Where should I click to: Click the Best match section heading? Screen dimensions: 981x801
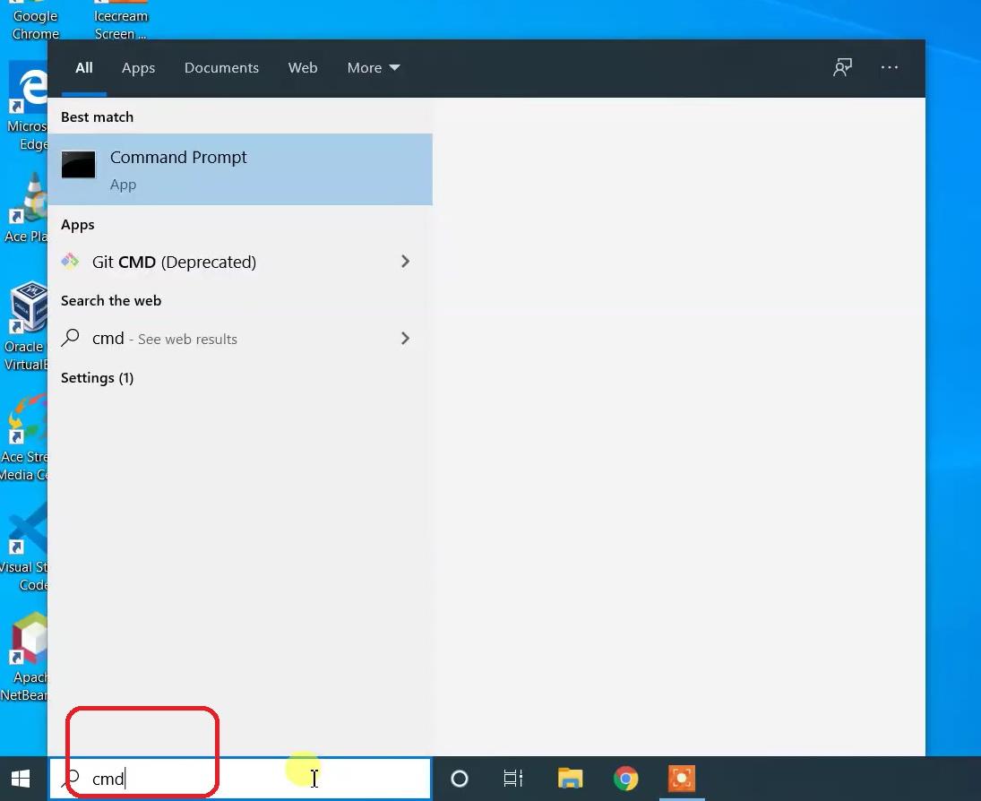coord(97,117)
